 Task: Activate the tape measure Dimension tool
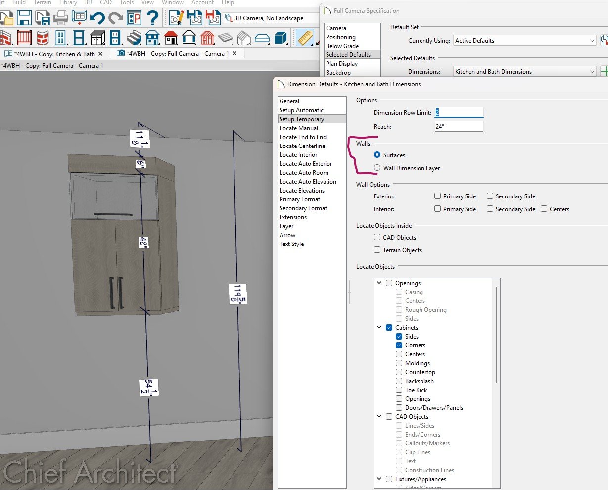305,38
